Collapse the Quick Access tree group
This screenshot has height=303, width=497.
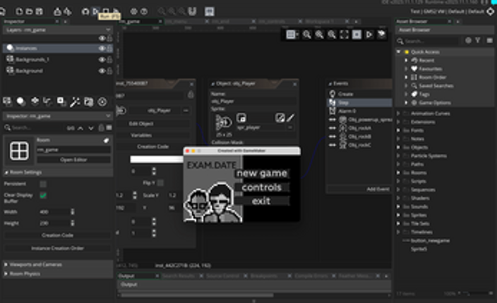coord(399,51)
